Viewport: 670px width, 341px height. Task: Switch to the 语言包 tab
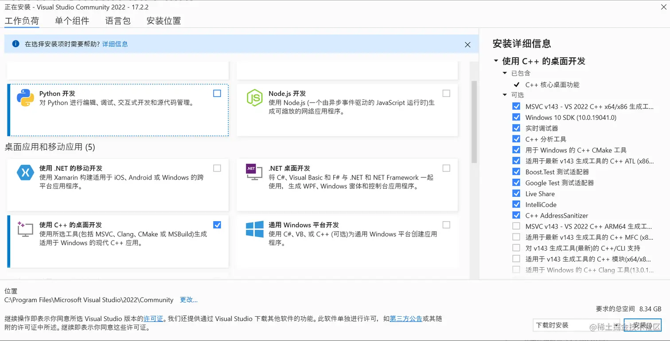118,21
